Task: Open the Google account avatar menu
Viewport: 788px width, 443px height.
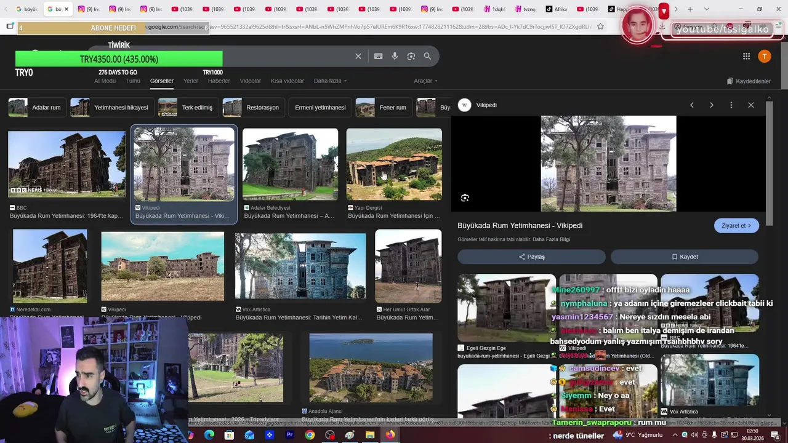Action: click(x=765, y=56)
